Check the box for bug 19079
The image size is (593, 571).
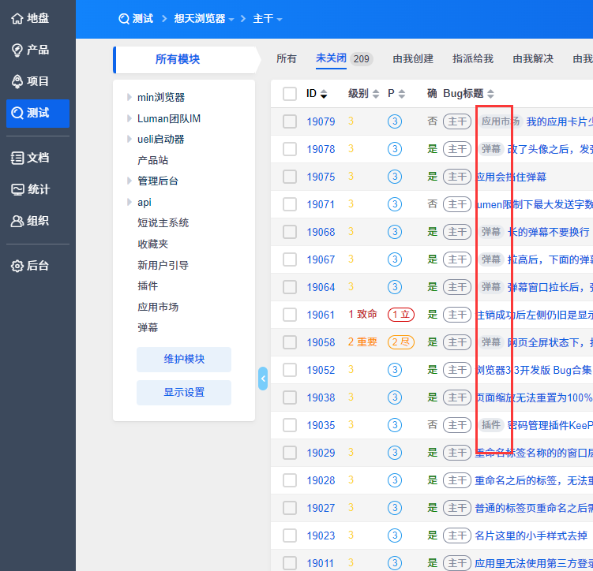click(290, 121)
